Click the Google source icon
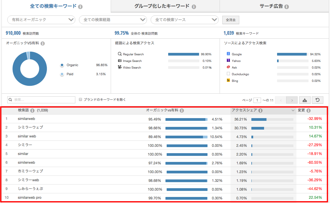Viewport: 330px width, 203px height. coord(228,54)
